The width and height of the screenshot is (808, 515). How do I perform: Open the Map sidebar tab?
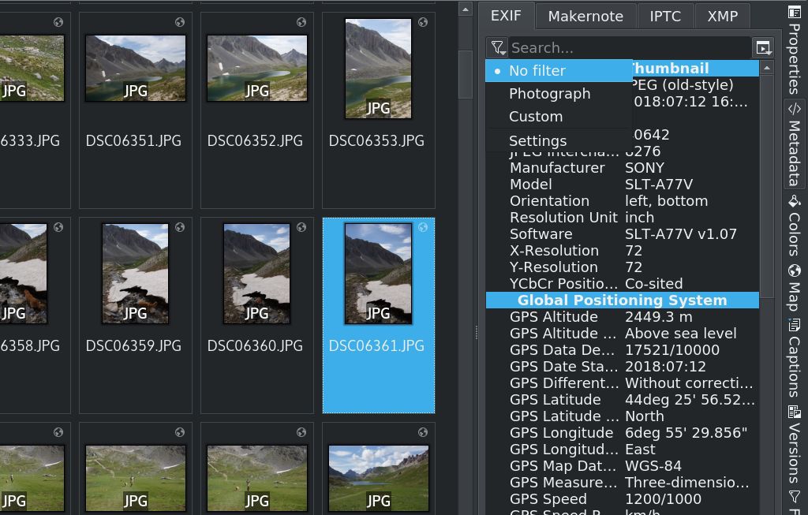click(794, 287)
